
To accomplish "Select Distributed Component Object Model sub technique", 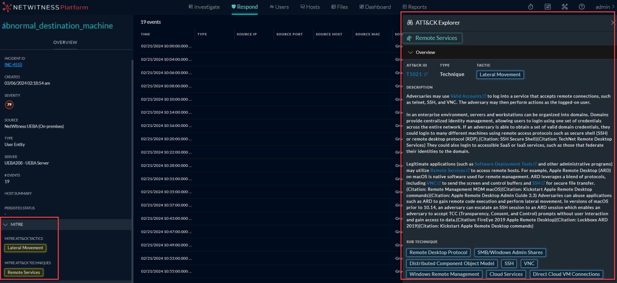I will [x=452, y=264].
